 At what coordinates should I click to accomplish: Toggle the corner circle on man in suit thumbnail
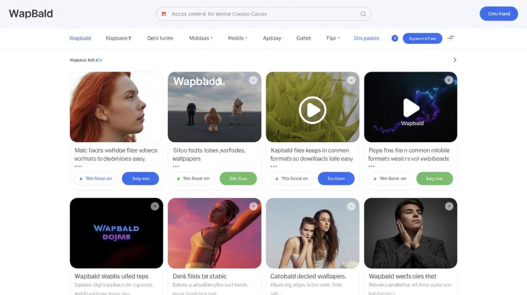click(x=449, y=206)
